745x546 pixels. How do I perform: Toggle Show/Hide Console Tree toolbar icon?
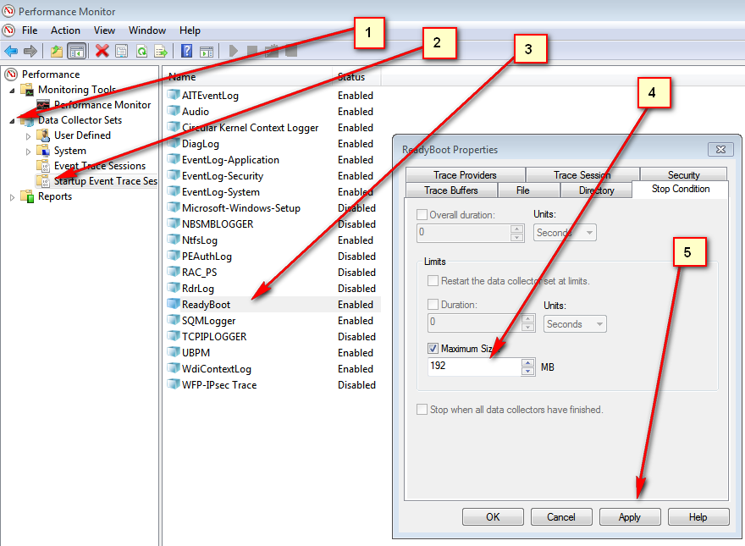77,51
